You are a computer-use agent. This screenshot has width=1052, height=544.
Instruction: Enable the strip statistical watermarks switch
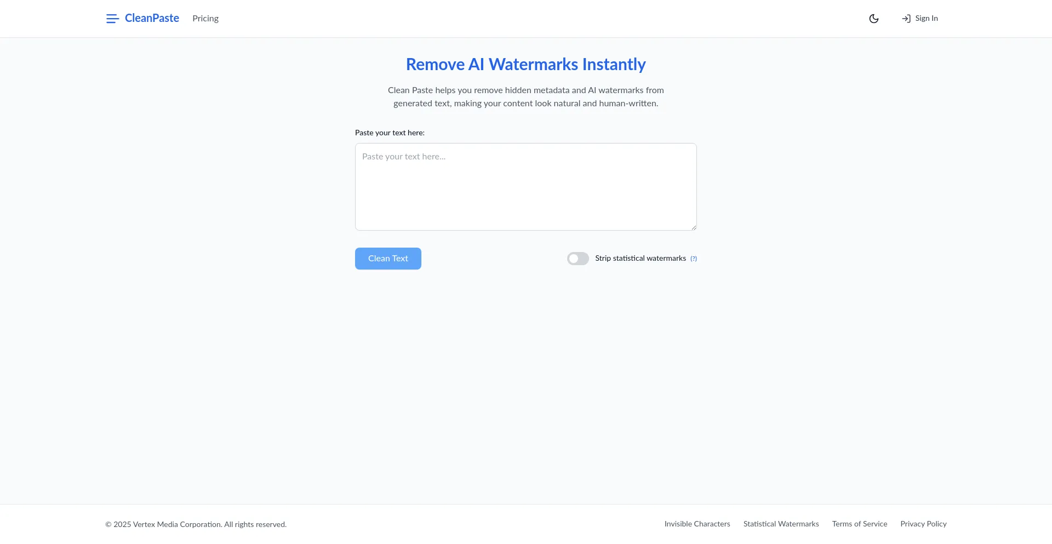coord(578,259)
